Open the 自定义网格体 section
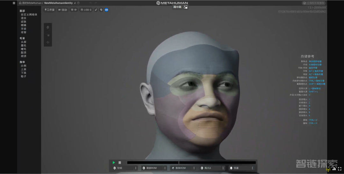 click(x=29, y=15)
